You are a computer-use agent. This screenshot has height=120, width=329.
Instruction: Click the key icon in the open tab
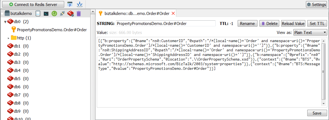tap(101, 13)
